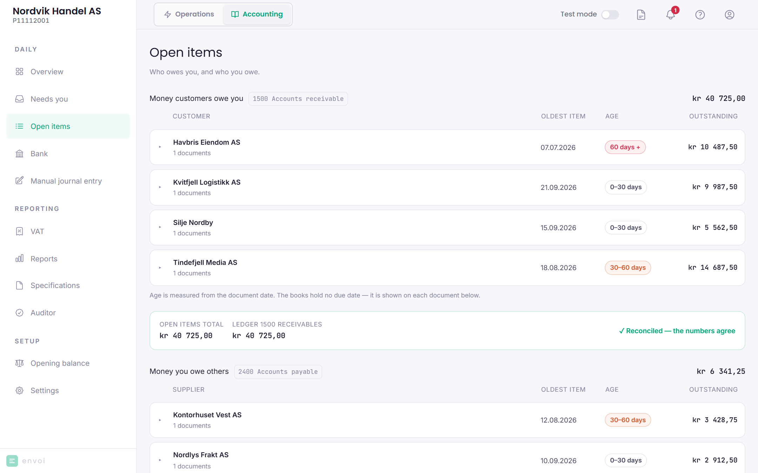This screenshot has width=758, height=473.
Task: Expand the Silje Nordby row
Action: [160, 227]
